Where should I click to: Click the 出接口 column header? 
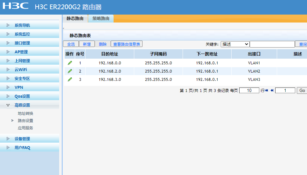pyautogui.click(x=254, y=54)
